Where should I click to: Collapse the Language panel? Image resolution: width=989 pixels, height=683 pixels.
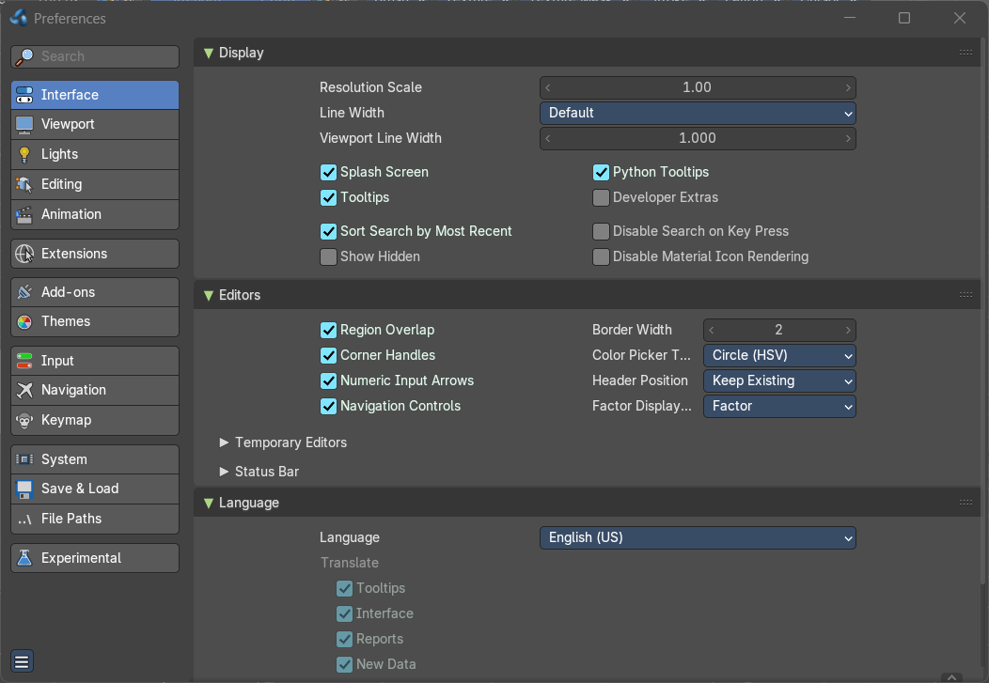coord(209,503)
